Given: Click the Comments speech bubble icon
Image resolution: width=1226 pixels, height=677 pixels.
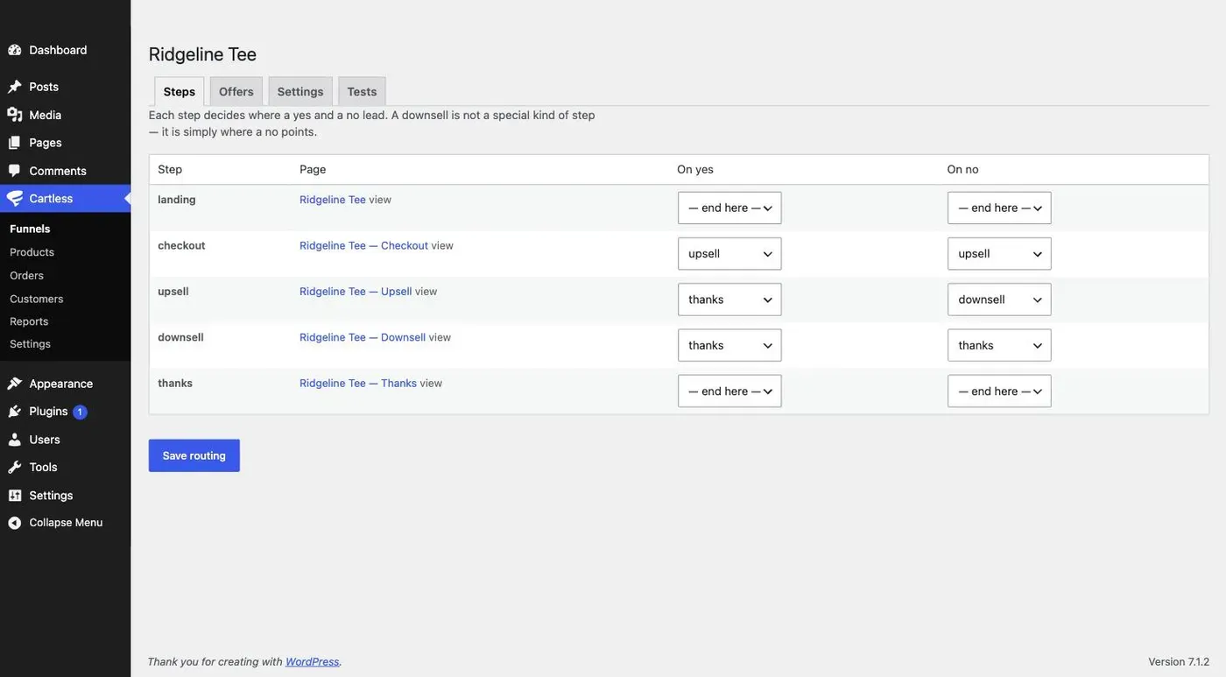Looking at the screenshot, I should click(15, 171).
